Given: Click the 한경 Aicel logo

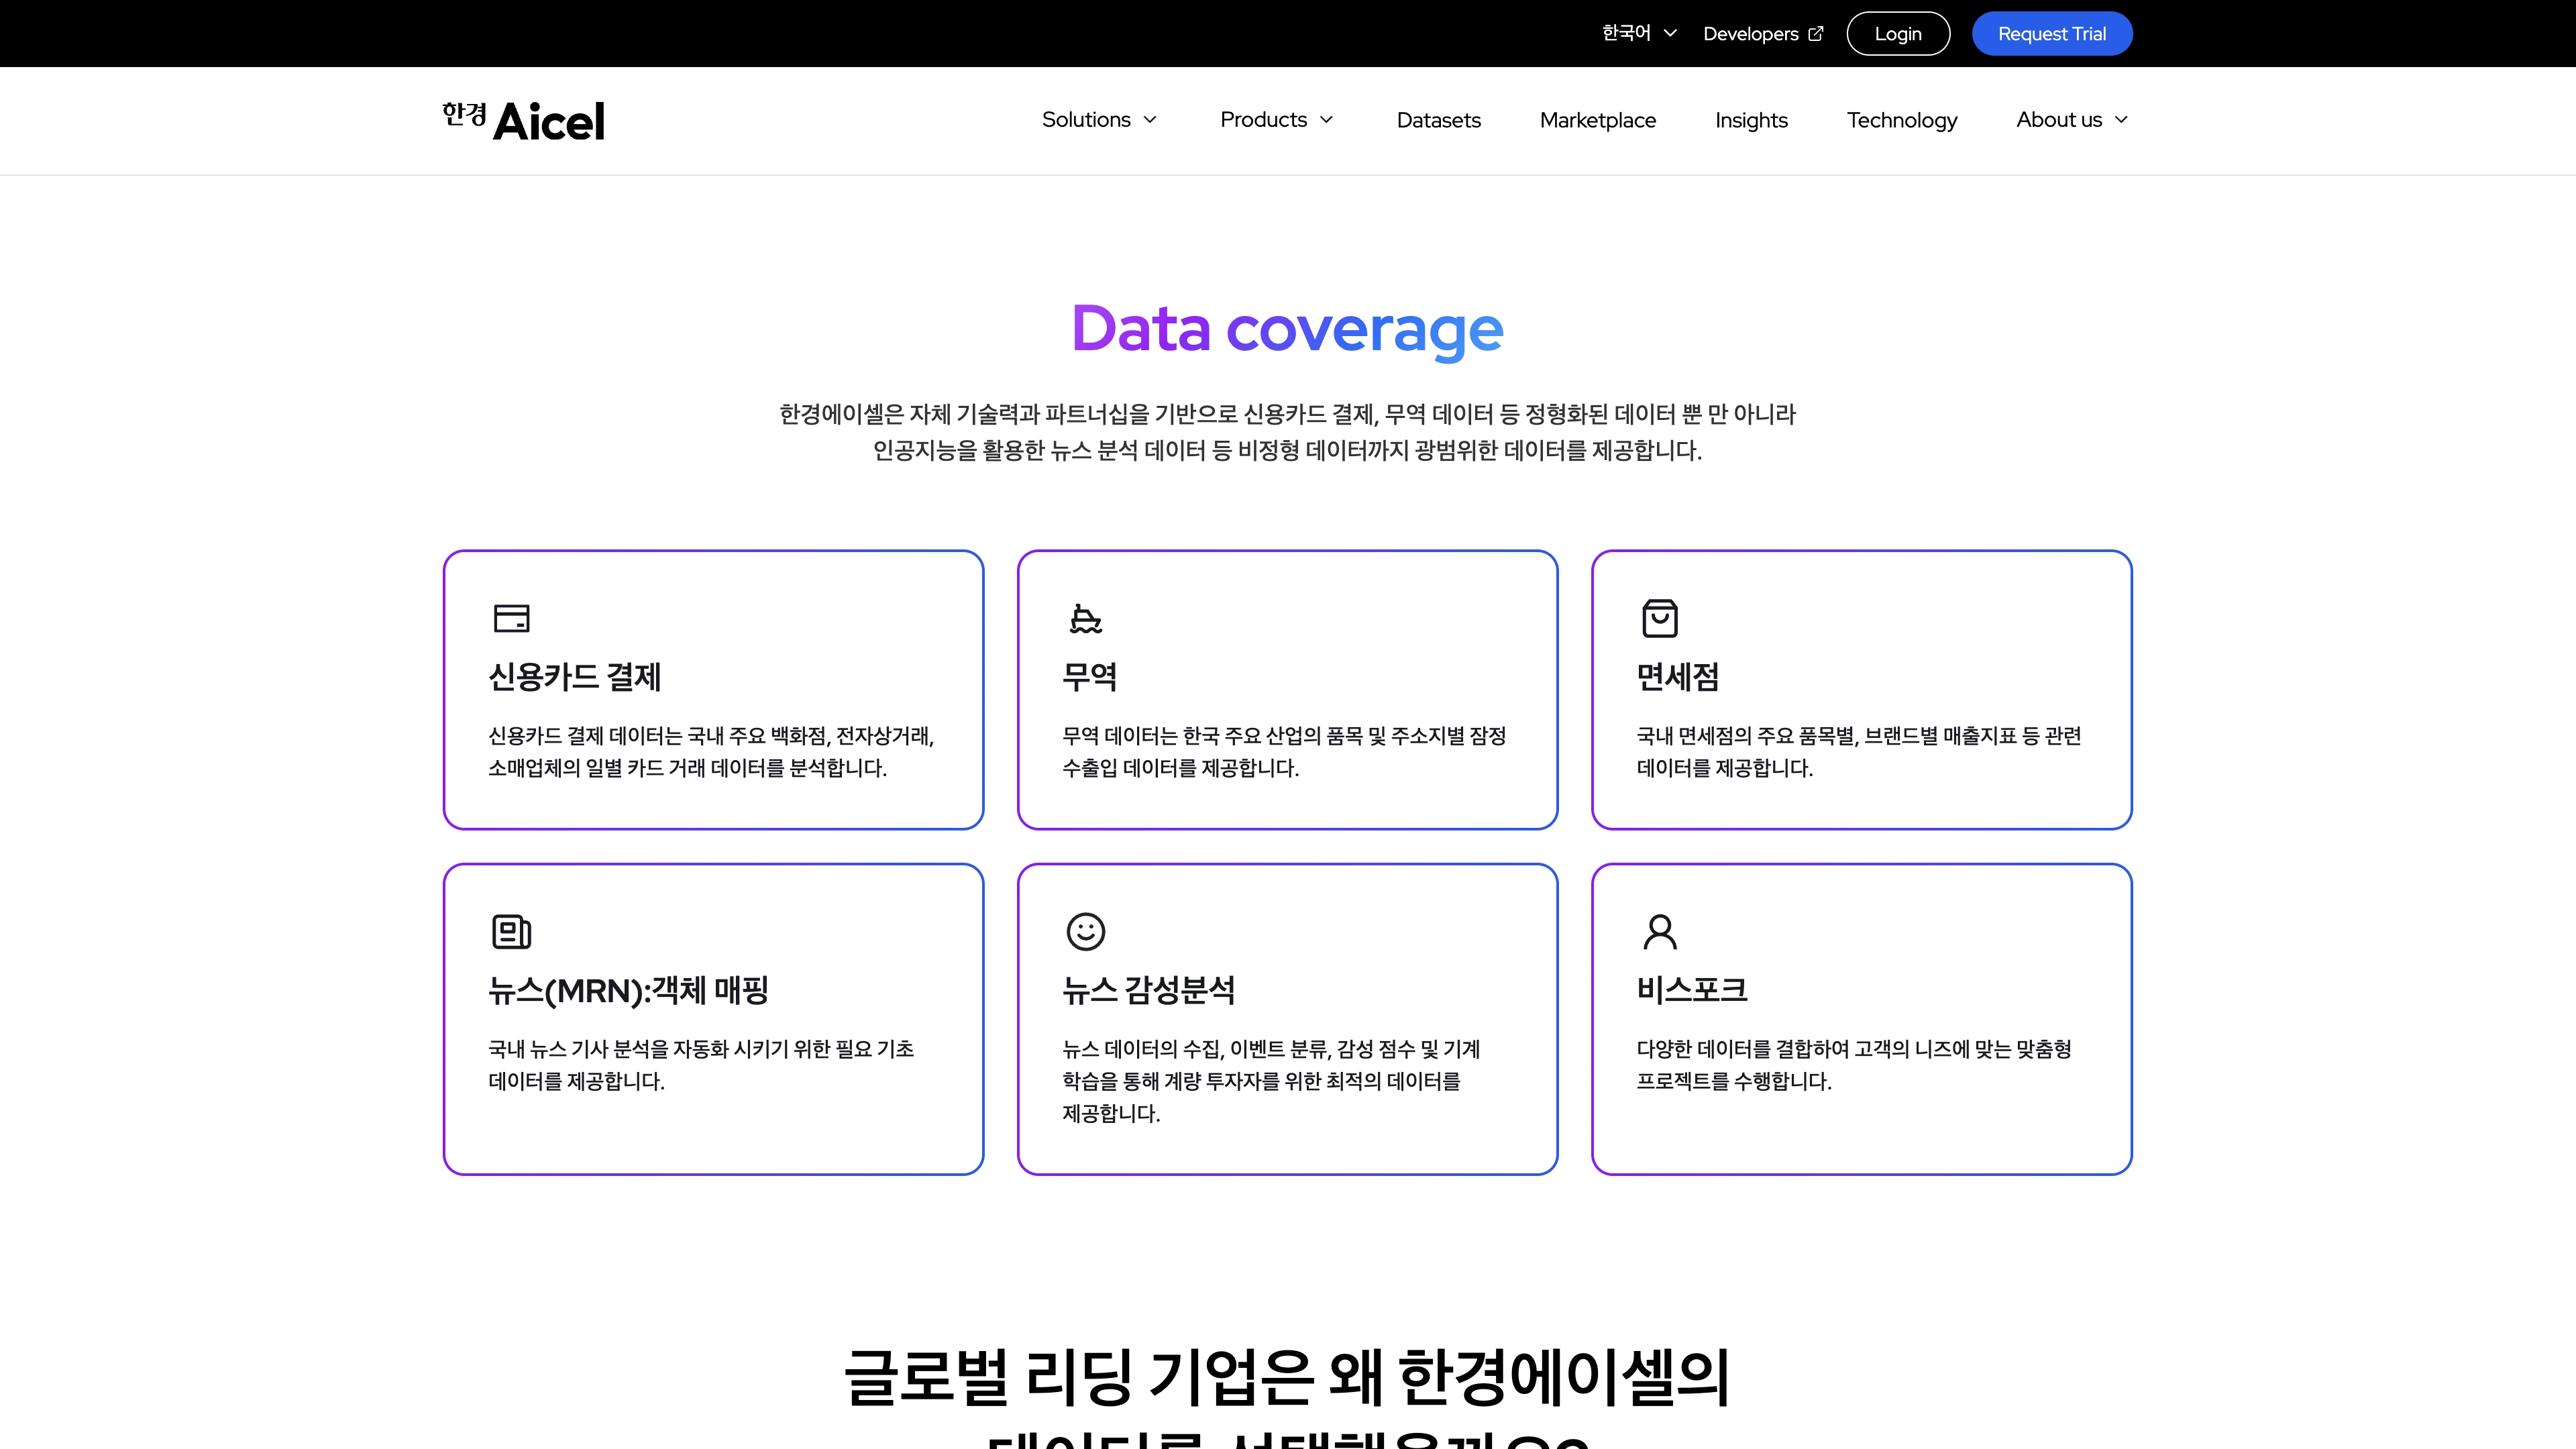Looking at the screenshot, I should click(523, 121).
